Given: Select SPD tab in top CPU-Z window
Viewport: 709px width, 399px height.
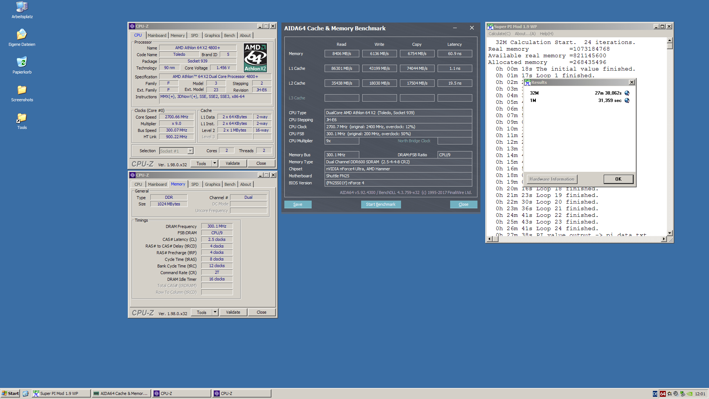Looking at the screenshot, I should point(195,35).
